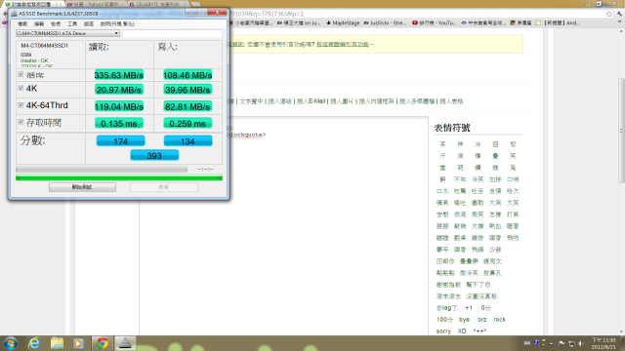Open the volume icon in system tray

point(581,343)
